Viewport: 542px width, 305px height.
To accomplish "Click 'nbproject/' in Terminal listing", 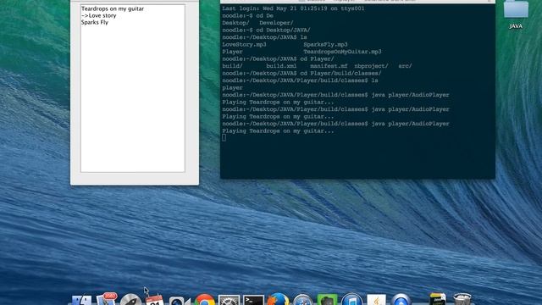I will (371, 66).
